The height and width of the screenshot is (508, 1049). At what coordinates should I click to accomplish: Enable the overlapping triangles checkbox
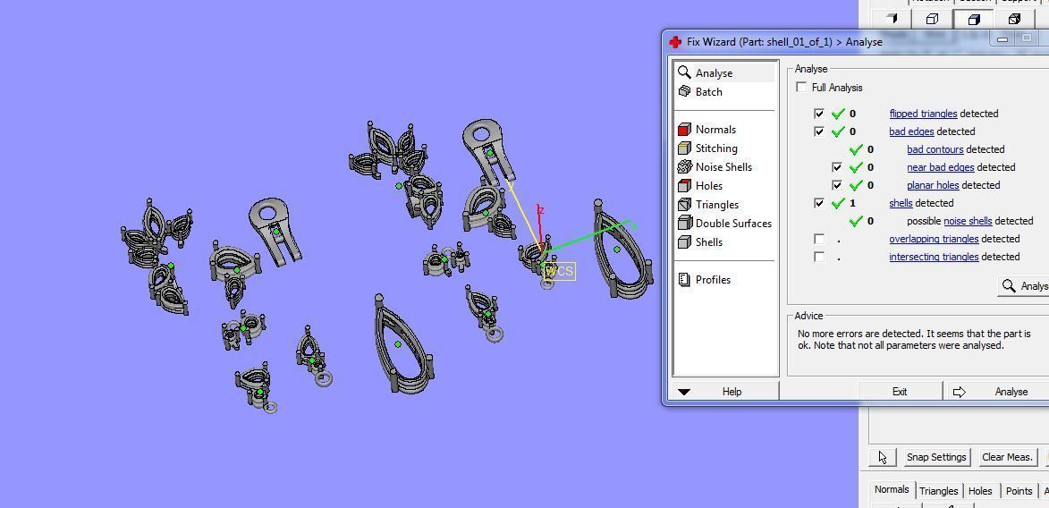(x=819, y=238)
